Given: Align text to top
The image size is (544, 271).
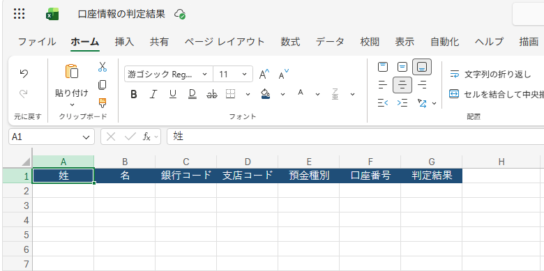Looking at the screenshot, I should coord(383,67).
